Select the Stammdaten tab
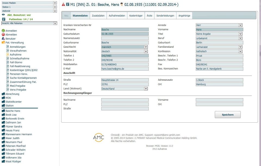 coord(80,16)
